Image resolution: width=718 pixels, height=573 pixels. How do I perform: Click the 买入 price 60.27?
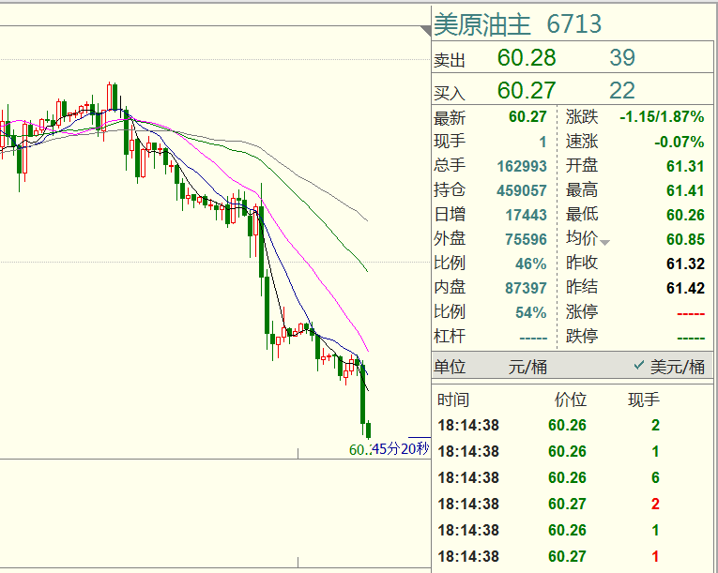click(x=527, y=91)
